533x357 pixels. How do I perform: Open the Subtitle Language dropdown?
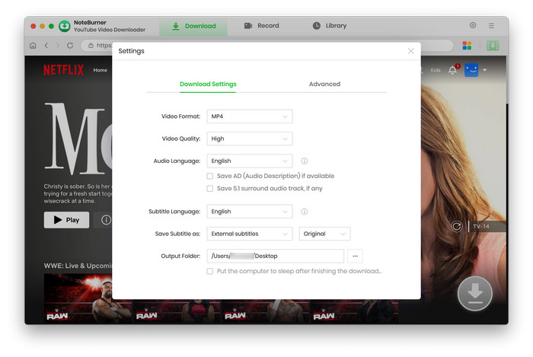(x=250, y=212)
